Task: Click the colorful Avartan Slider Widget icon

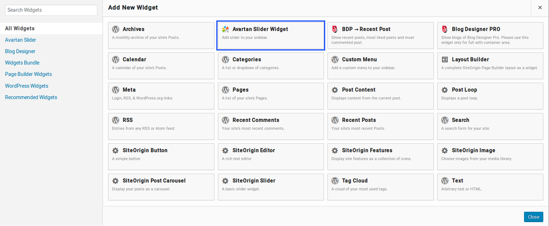Action: [225, 29]
